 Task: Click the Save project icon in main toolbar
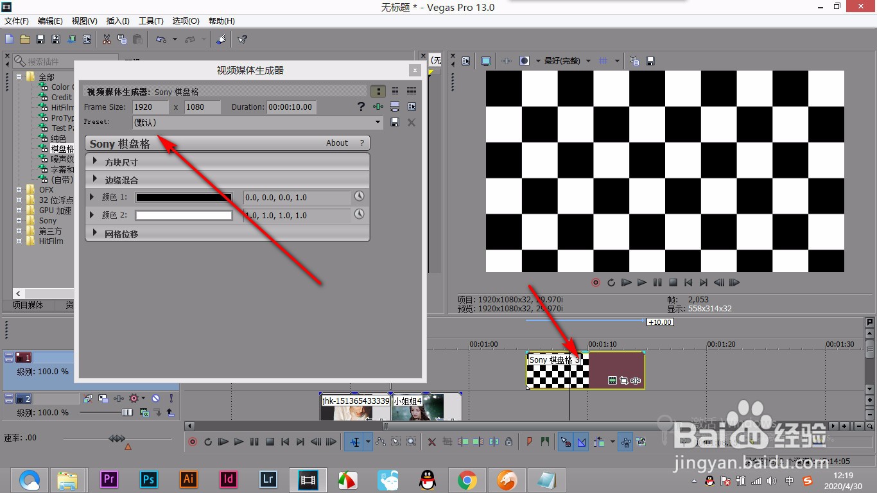pos(40,39)
